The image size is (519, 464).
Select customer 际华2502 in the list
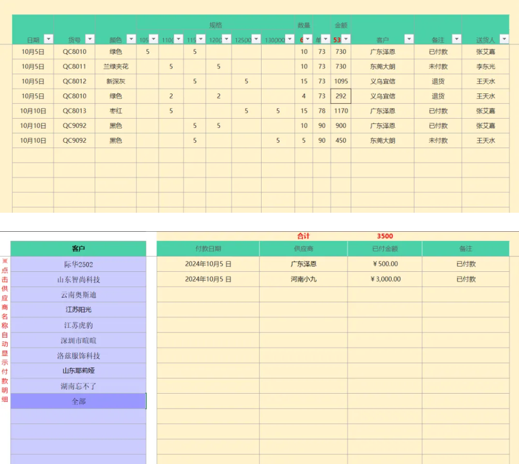pyautogui.click(x=79, y=264)
